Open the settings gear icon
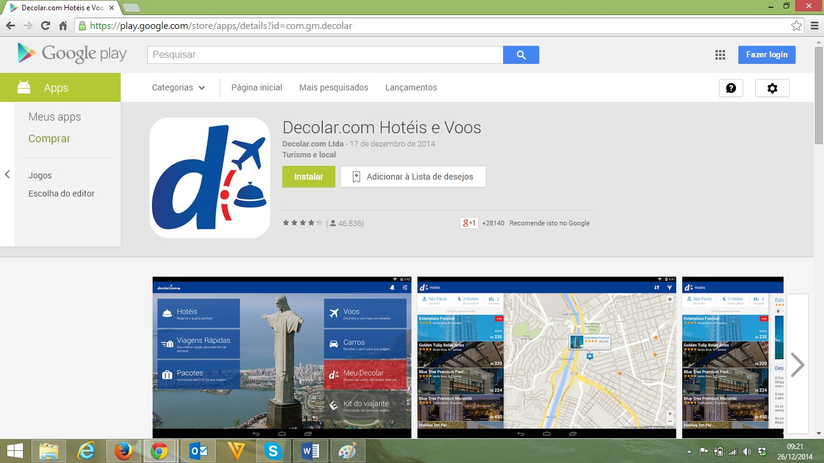Viewport: 824px width, 463px height. click(x=772, y=88)
